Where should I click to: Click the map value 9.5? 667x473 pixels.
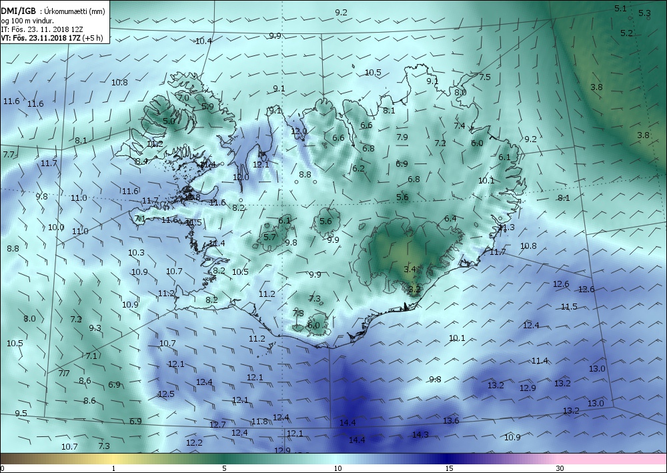(21, 413)
